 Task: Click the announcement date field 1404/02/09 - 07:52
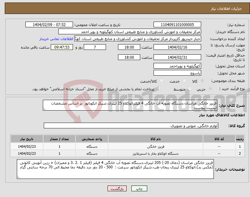click(49, 24)
